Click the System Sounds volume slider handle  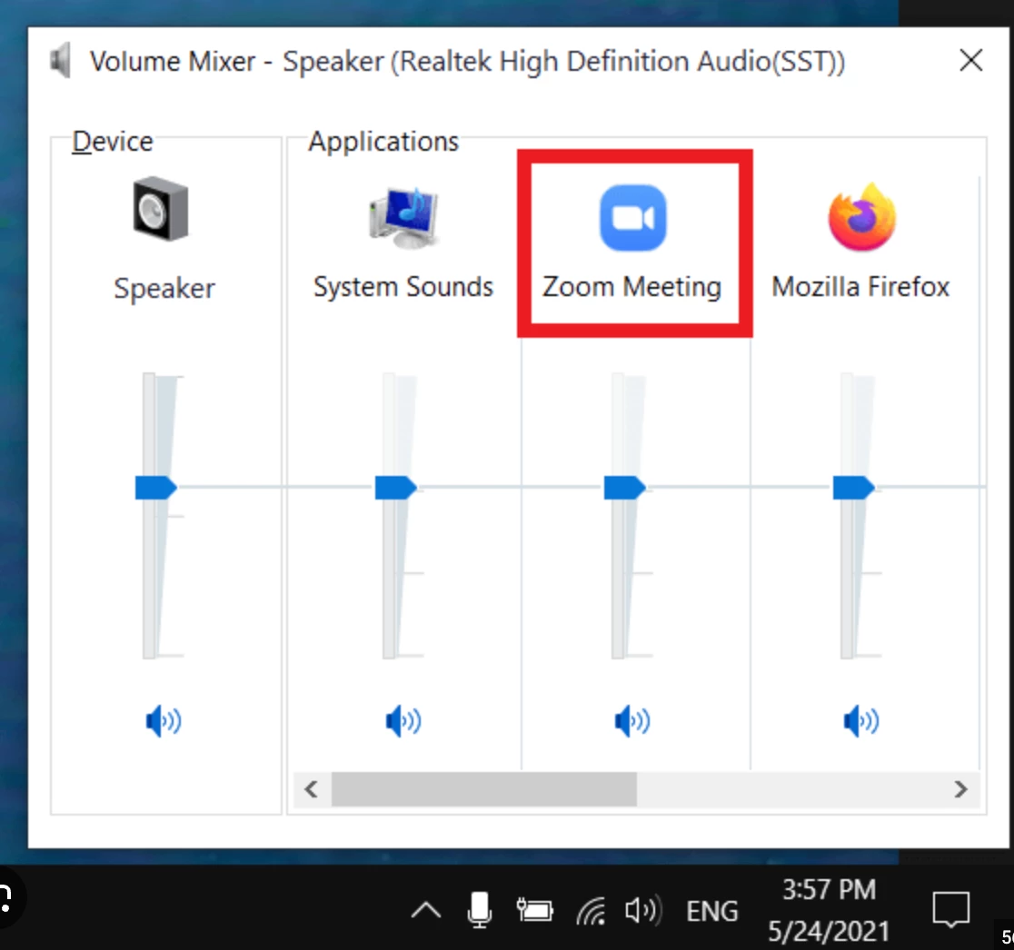click(396, 488)
